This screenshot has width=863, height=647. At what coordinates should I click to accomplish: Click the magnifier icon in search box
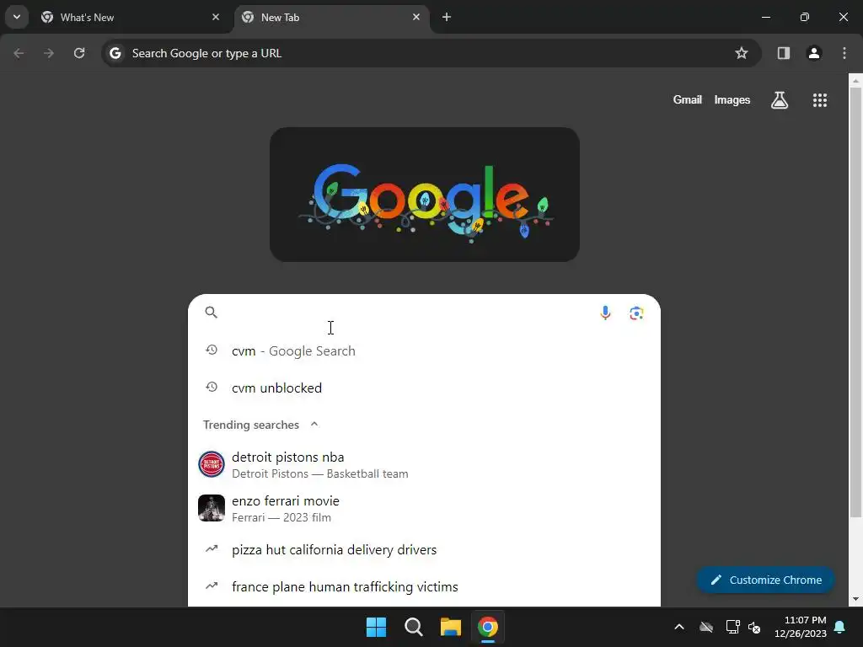coord(212,313)
